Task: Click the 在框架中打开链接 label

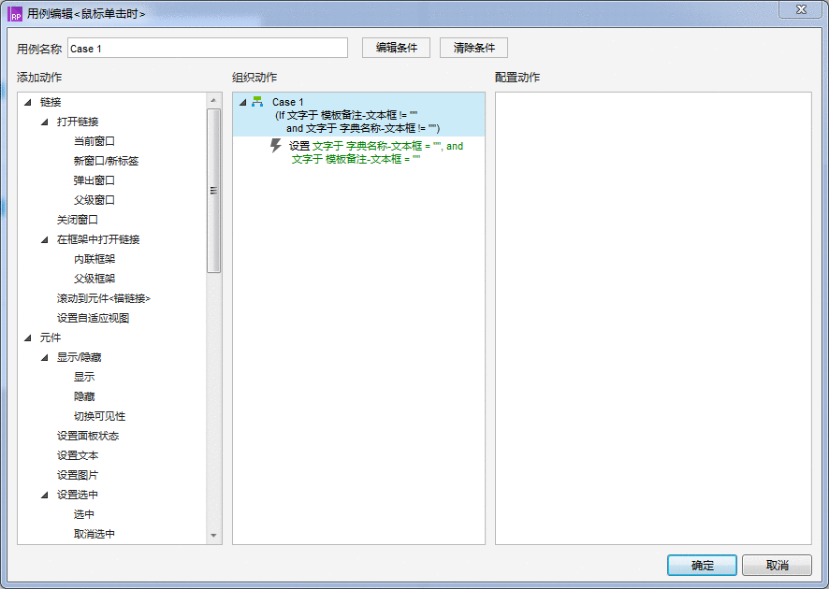Action: (98, 239)
